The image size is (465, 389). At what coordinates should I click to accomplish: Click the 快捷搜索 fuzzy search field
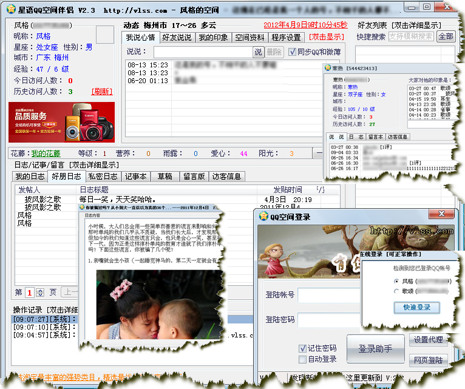[411, 37]
